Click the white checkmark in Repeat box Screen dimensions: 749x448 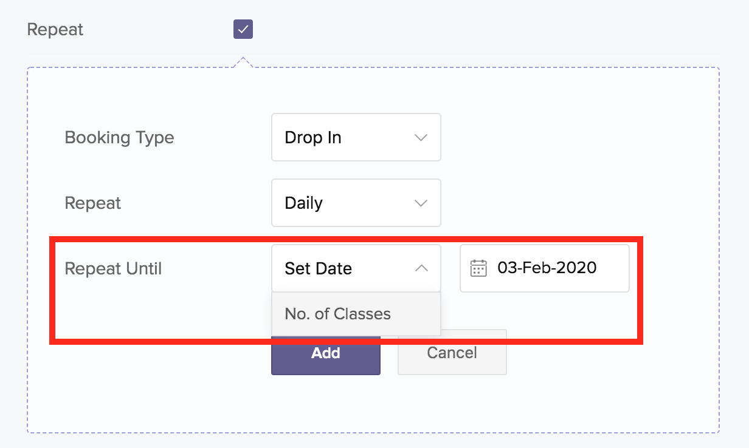tap(243, 29)
